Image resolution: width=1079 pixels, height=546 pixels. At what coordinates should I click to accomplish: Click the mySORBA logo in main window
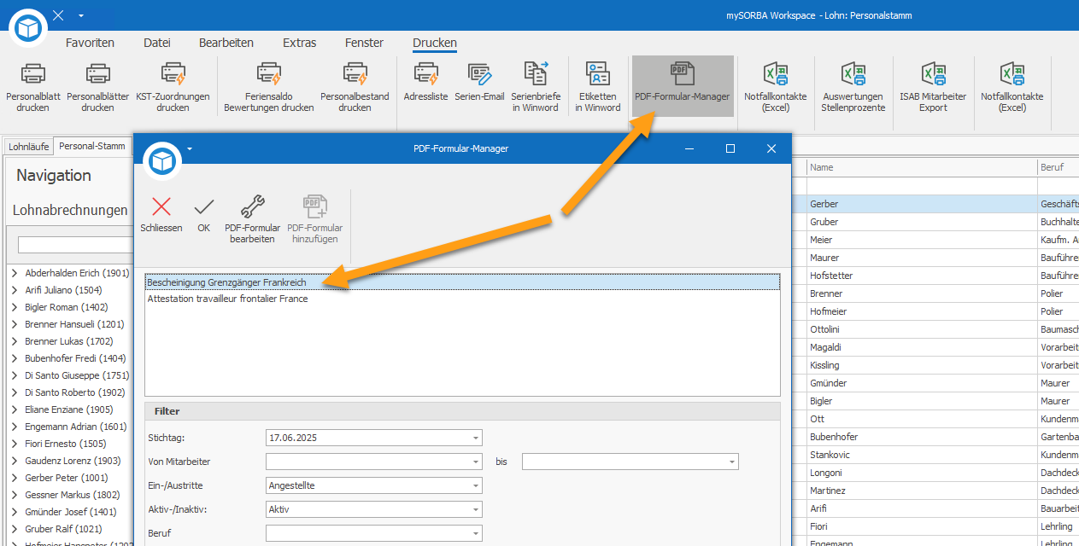pos(29,28)
